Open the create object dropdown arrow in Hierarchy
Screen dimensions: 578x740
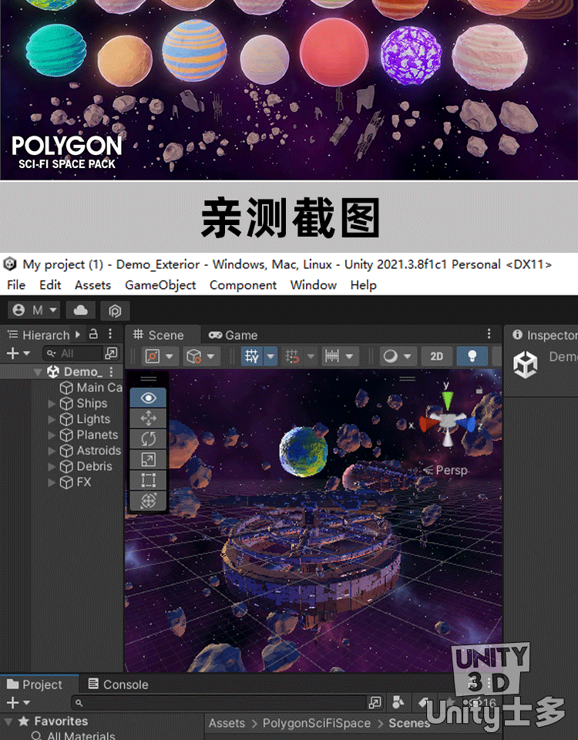[26, 354]
